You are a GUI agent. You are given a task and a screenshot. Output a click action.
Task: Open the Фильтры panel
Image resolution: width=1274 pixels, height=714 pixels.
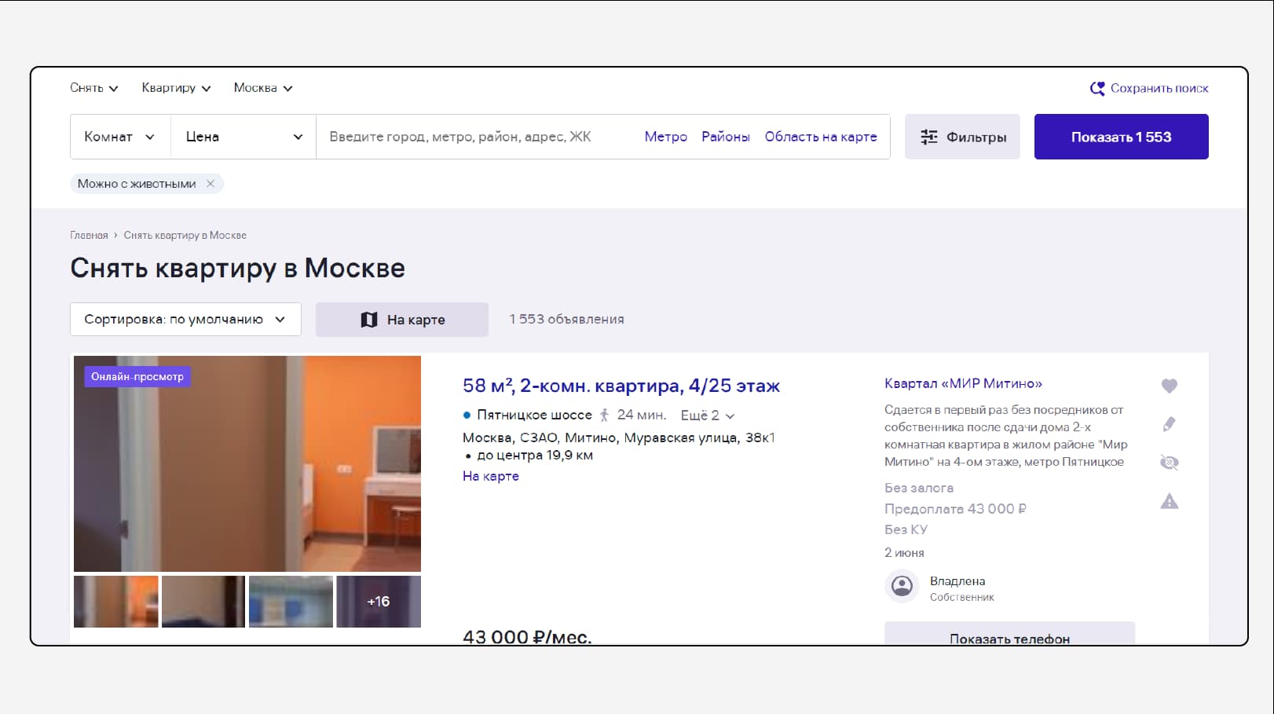(962, 137)
